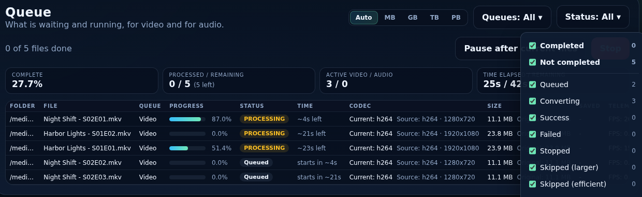Toggle the Skipped (efficient) checkbox

tap(532, 184)
